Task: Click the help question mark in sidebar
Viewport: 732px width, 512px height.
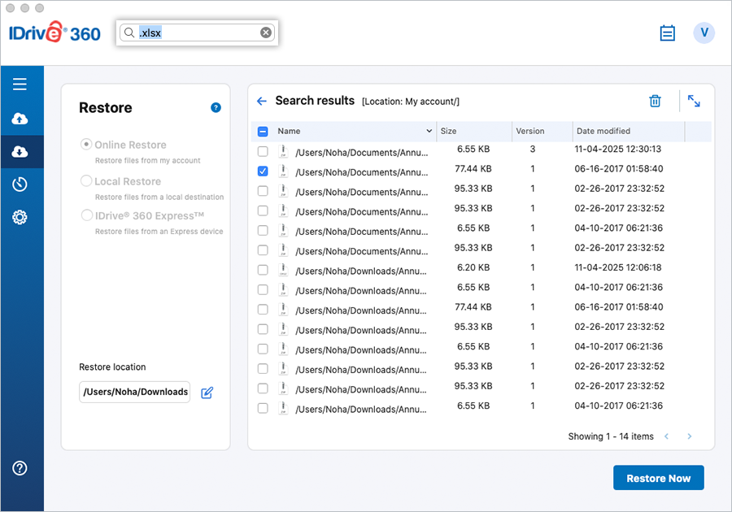Action: 20,468
